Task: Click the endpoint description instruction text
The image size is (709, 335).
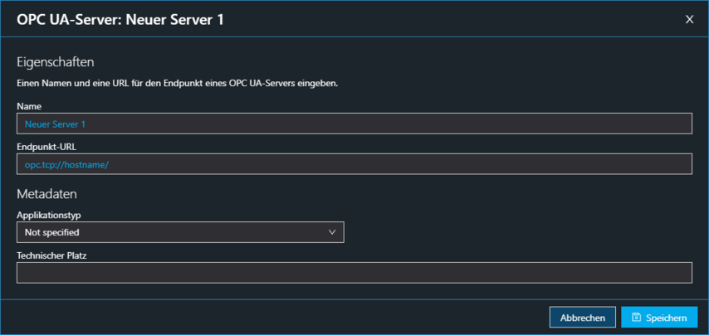Action: pyautogui.click(x=177, y=84)
